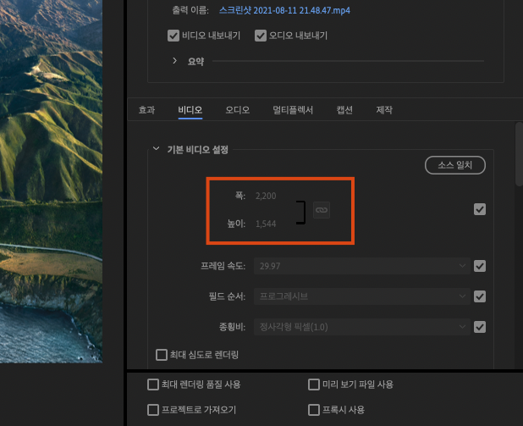Screen dimensions: 523x426
Task: Enable 미리 보기 파일 사용
Action: coord(314,385)
